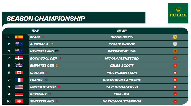Viewport: 191px width, 106px height.
Task: Click the Season Championship title banner
Action: pos(74,18)
